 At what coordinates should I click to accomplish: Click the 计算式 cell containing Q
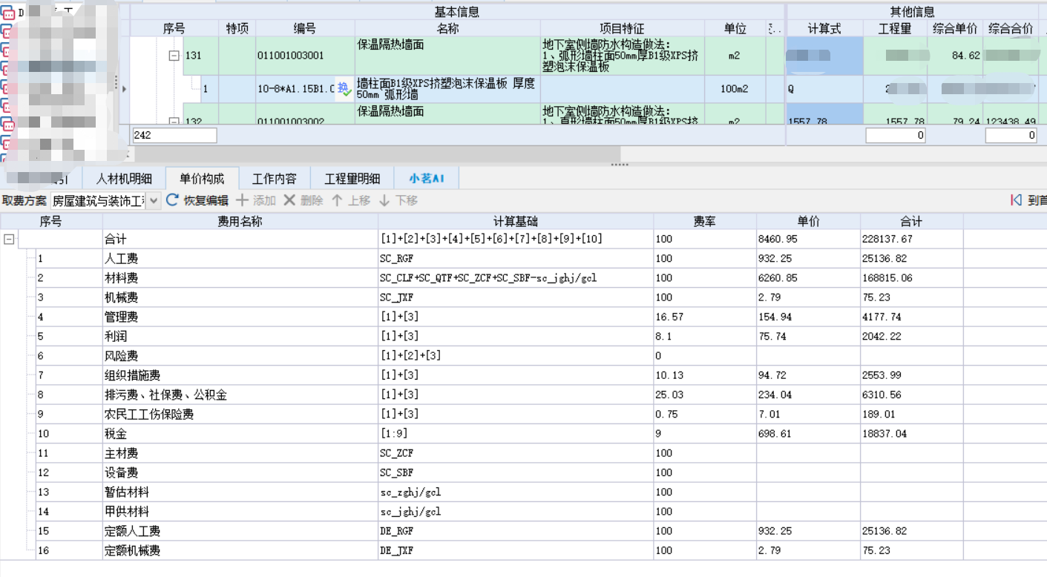(824, 89)
